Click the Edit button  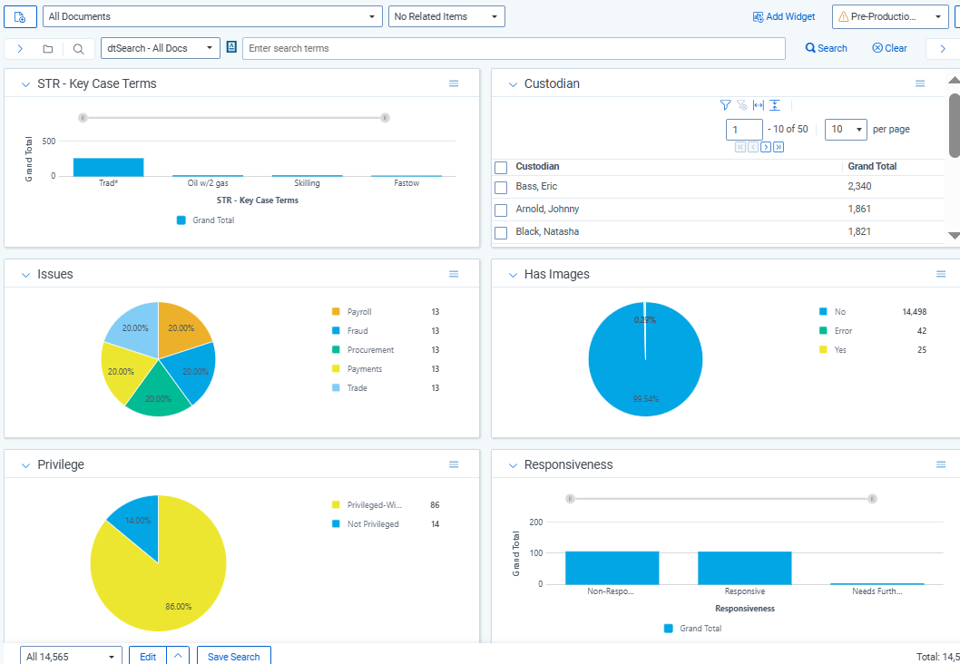click(x=148, y=656)
